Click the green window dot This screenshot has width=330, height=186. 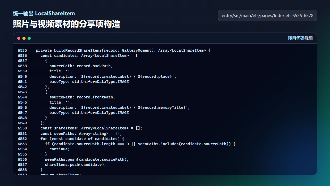point(29,38)
